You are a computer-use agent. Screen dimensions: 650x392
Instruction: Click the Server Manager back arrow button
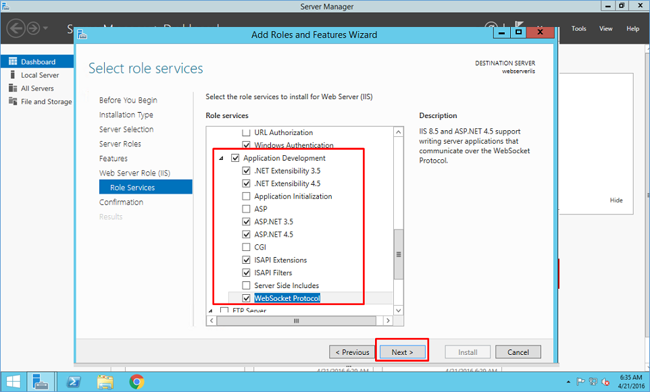tap(16, 28)
